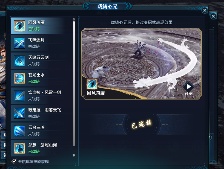Select the 苍龙出水 已珑铸 list entry
This screenshot has height=169, width=224.
[42, 78]
